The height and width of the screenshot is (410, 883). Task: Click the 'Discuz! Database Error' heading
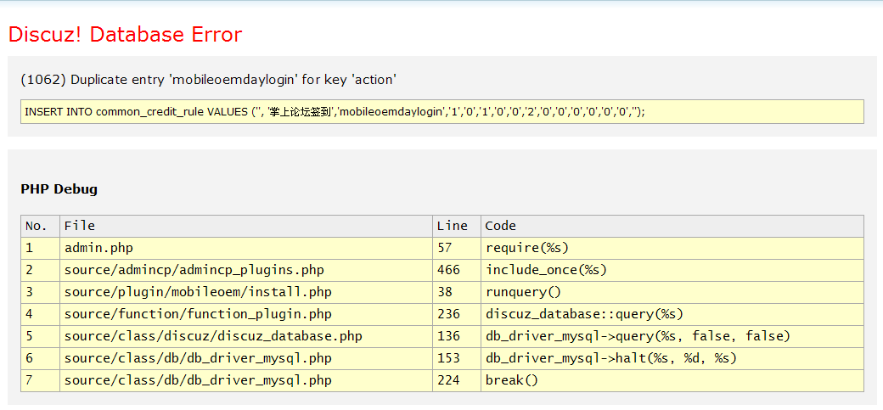click(x=125, y=35)
